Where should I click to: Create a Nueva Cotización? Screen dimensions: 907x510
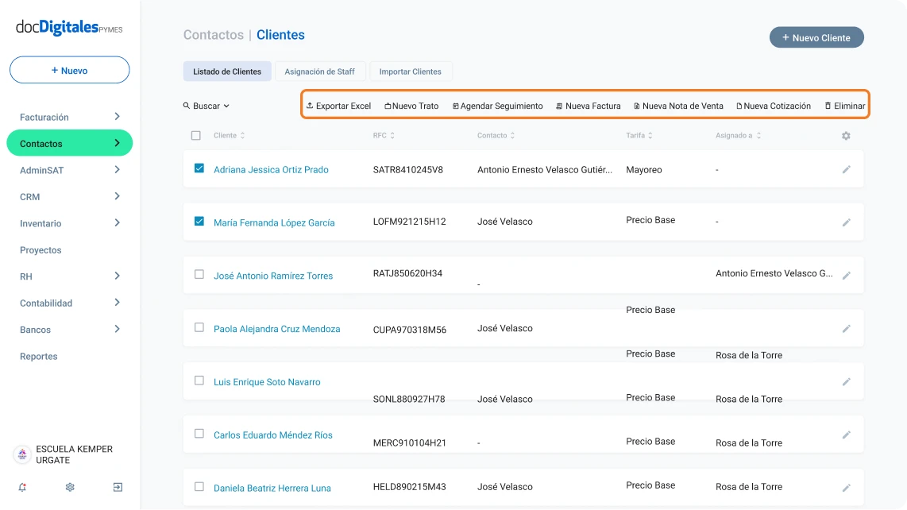click(774, 106)
